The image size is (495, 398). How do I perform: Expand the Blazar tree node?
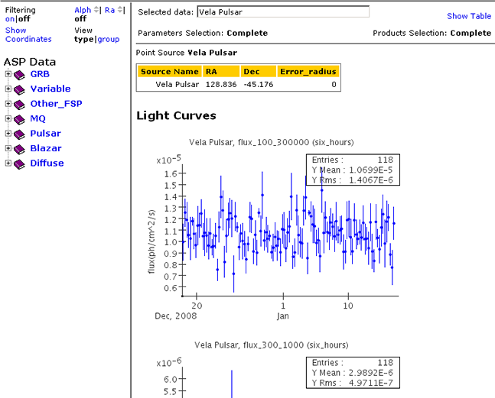pos(8,147)
